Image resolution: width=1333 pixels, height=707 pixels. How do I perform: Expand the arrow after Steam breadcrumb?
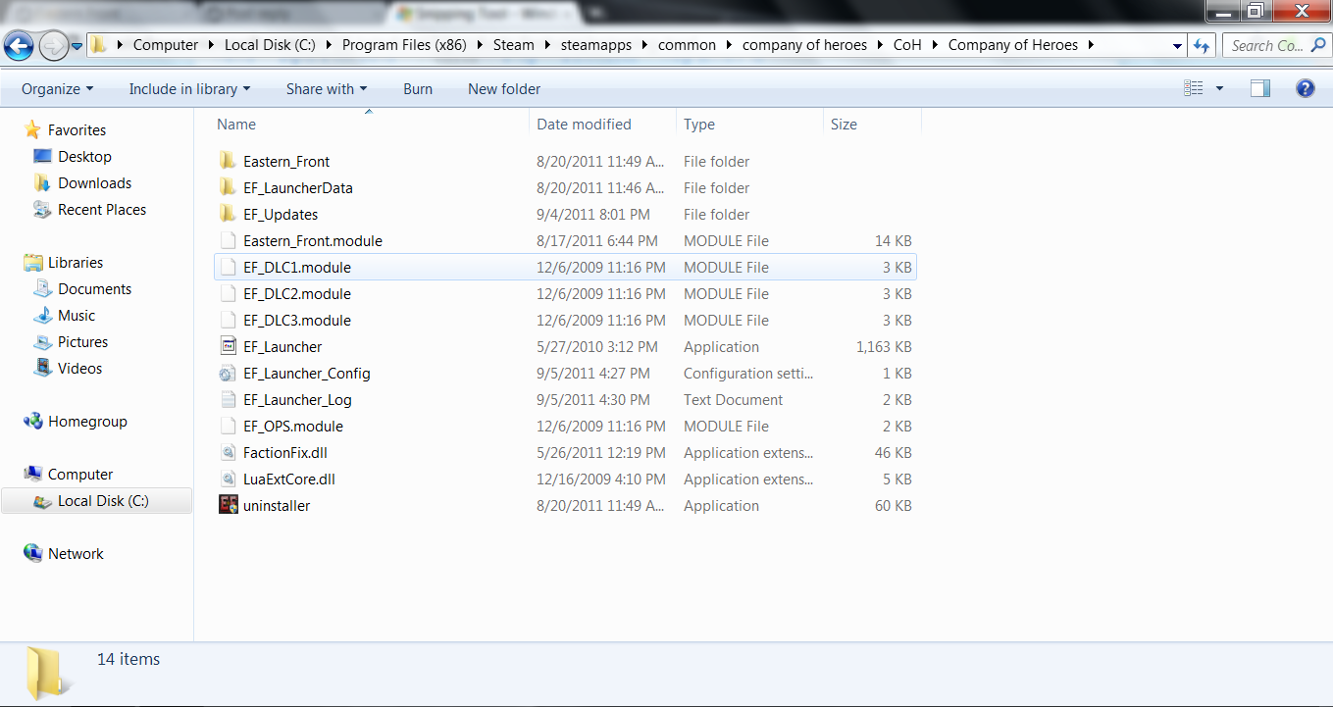[547, 45]
